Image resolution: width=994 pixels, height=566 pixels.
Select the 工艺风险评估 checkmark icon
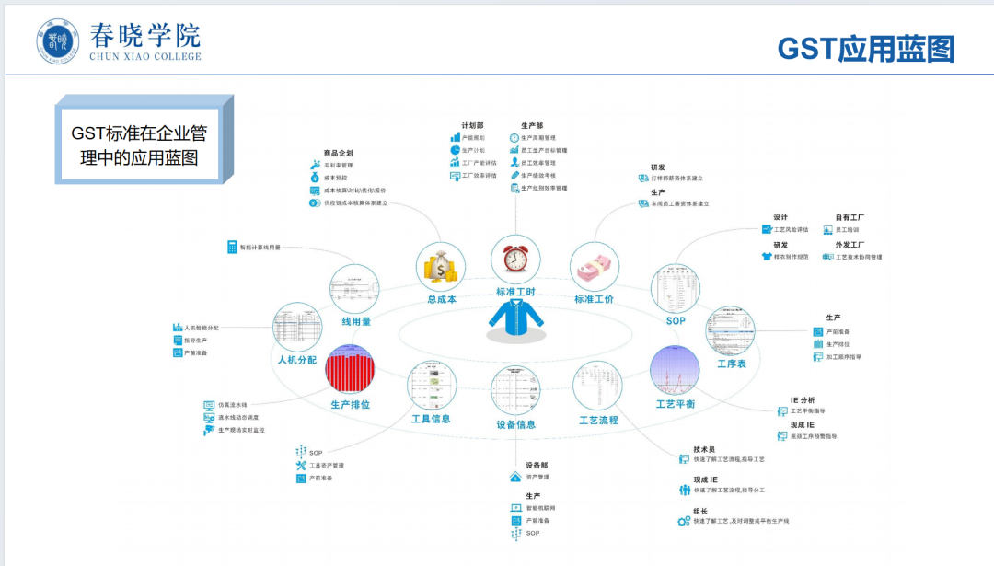point(767,229)
